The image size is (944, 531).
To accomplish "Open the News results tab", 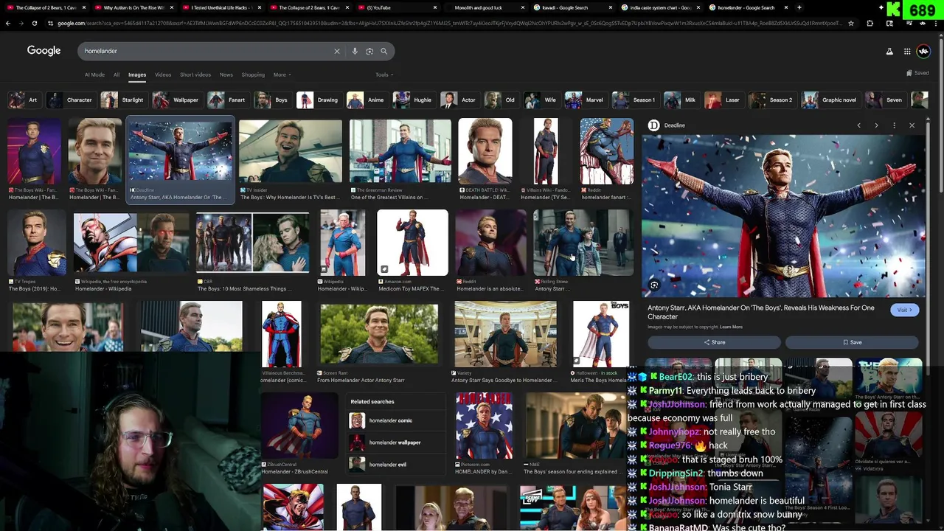I will tap(226, 74).
